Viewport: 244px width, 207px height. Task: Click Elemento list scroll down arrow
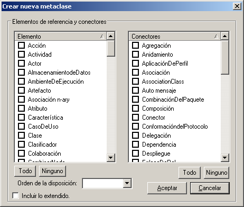click(111, 157)
